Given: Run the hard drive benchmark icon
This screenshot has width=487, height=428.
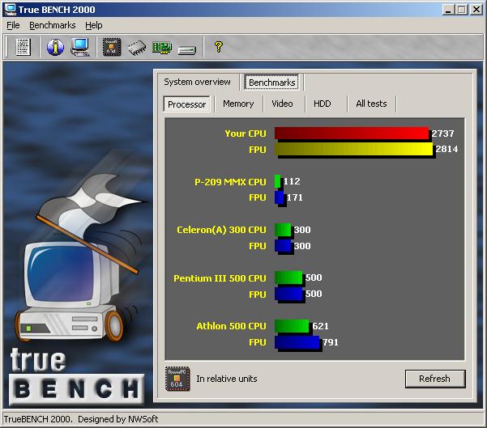Looking at the screenshot, I should (187, 50).
